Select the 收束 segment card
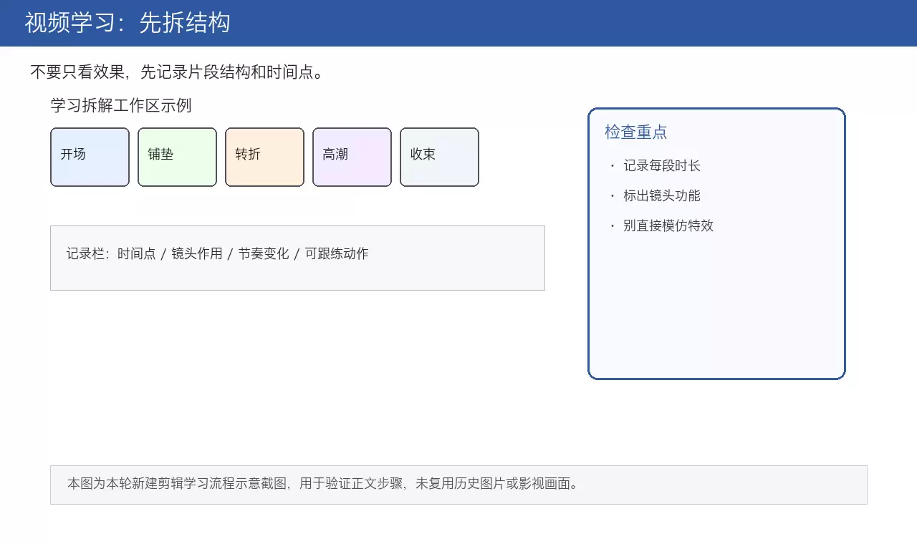917x544 pixels. pyautogui.click(x=440, y=157)
